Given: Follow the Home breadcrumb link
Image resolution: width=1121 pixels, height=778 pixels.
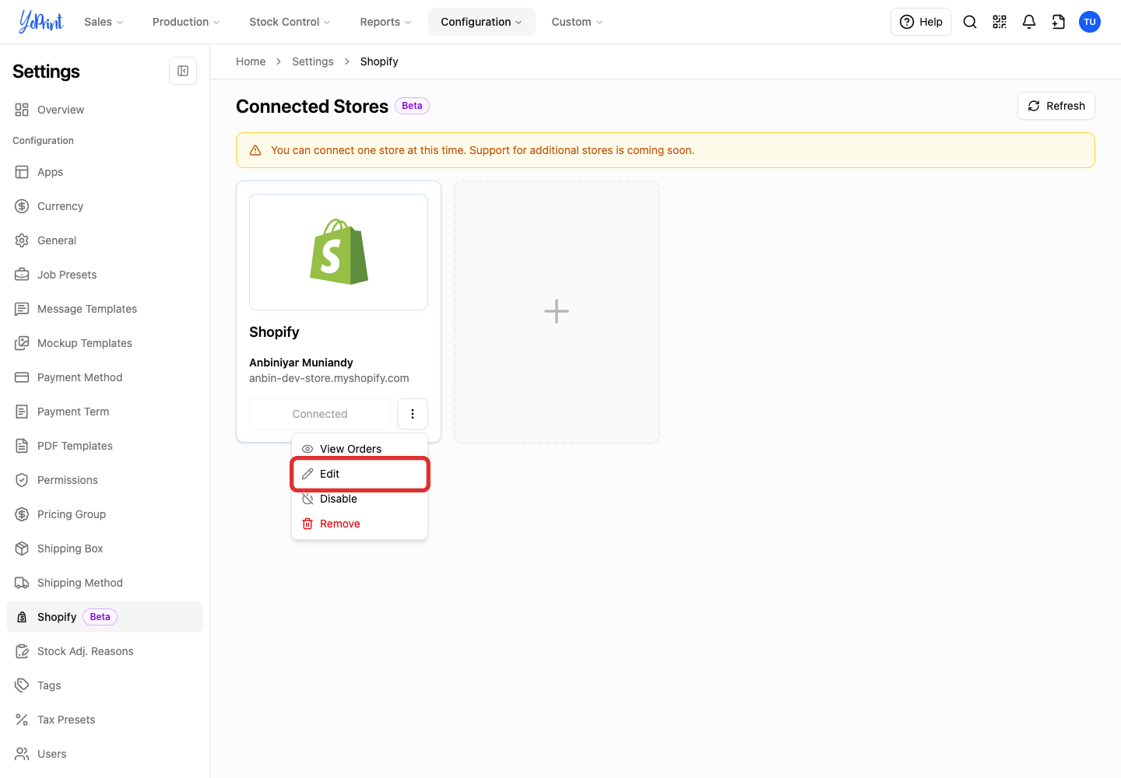Looking at the screenshot, I should click(251, 61).
